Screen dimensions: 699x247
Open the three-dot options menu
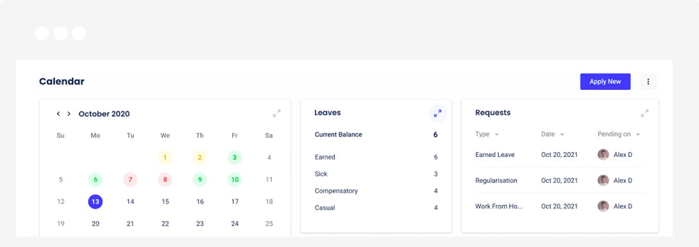pyautogui.click(x=648, y=81)
